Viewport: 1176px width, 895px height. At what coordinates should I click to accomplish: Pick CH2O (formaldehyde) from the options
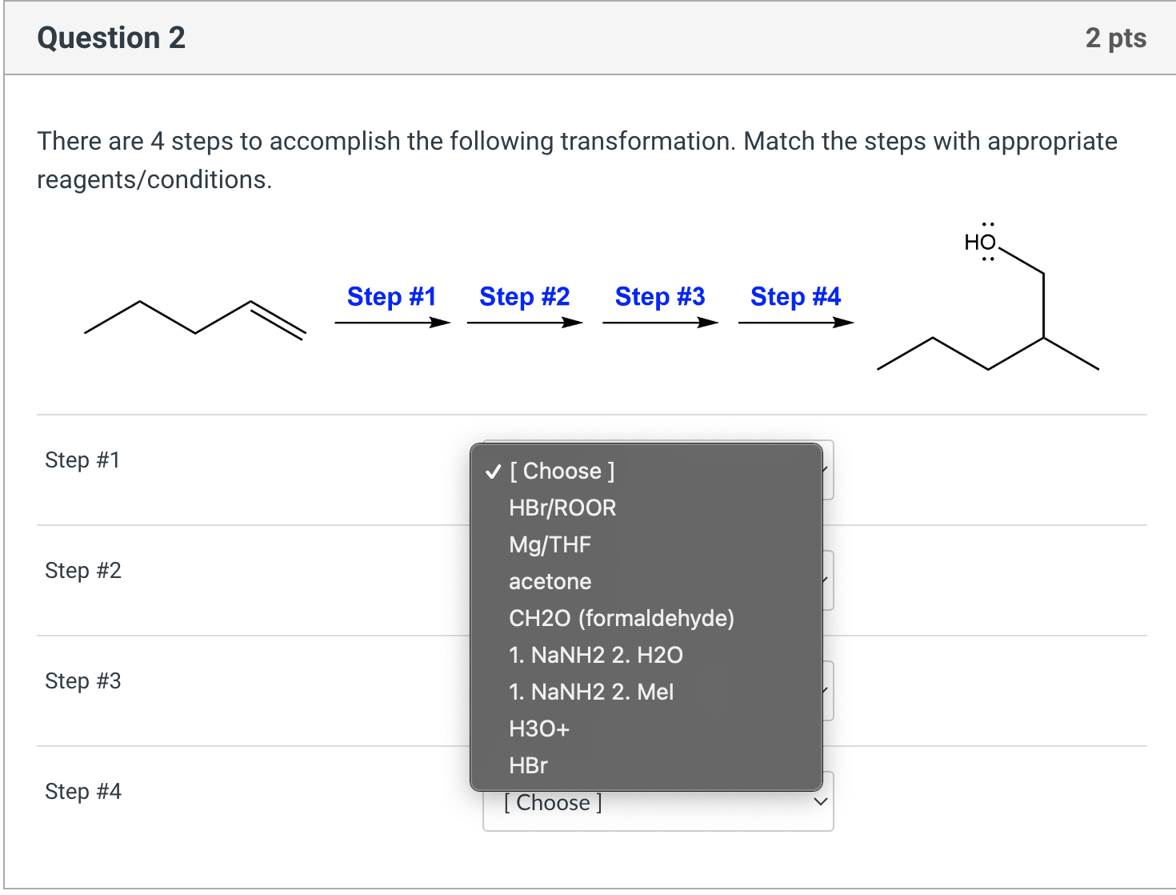point(622,618)
